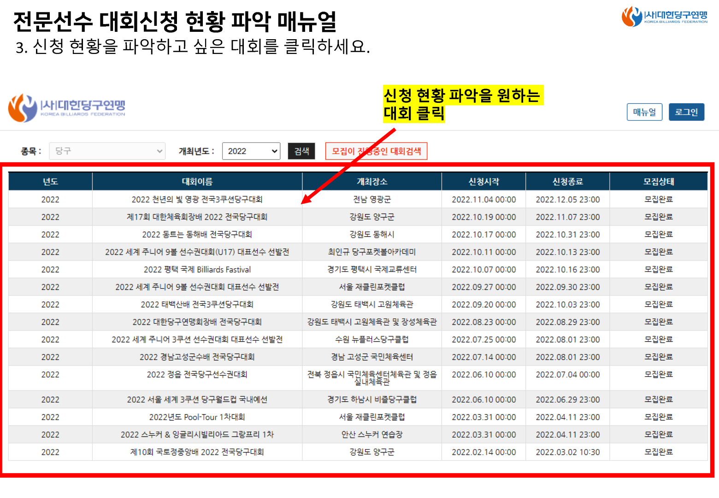Click the blue 로그인 button
The image size is (719, 498).
(x=686, y=112)
